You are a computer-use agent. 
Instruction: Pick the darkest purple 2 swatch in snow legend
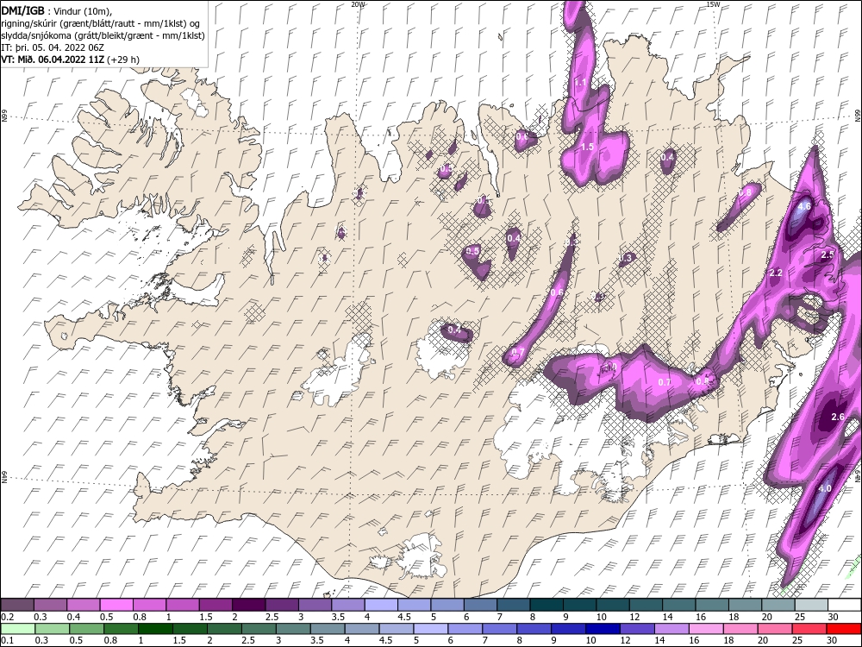(x=249, y=606)
